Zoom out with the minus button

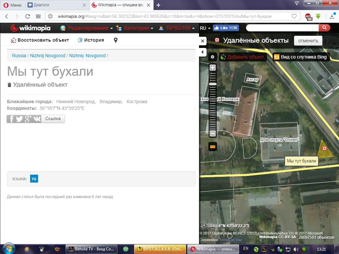point(213,133)
